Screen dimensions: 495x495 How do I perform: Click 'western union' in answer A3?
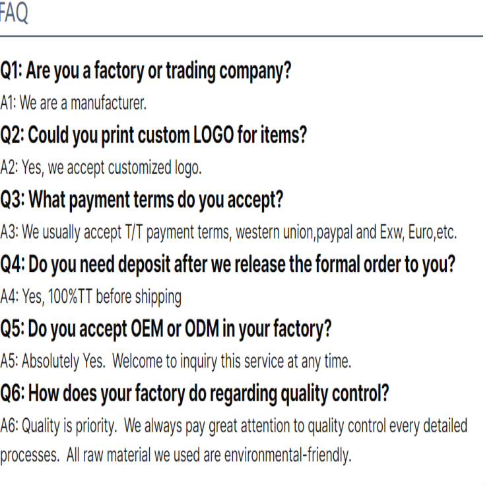[x=275, y=233]
